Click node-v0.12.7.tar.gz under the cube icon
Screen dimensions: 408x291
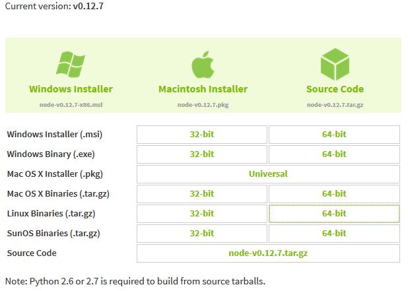coord(335,105)
